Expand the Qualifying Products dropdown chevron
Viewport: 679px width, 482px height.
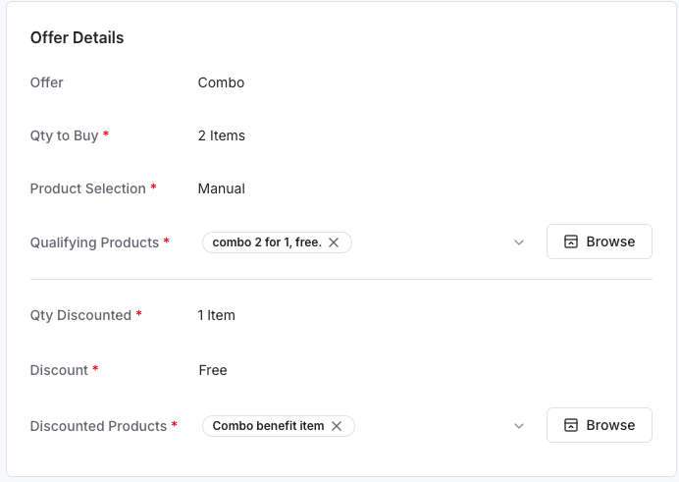coord(519,242)
